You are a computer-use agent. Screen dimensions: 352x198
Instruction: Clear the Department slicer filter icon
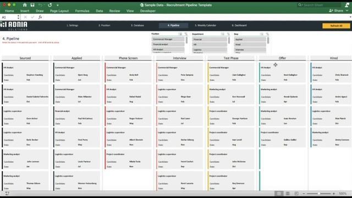click(x=228, y=34)
